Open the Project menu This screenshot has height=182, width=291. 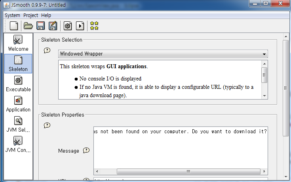pyautogui.click(x=30, y=15)
